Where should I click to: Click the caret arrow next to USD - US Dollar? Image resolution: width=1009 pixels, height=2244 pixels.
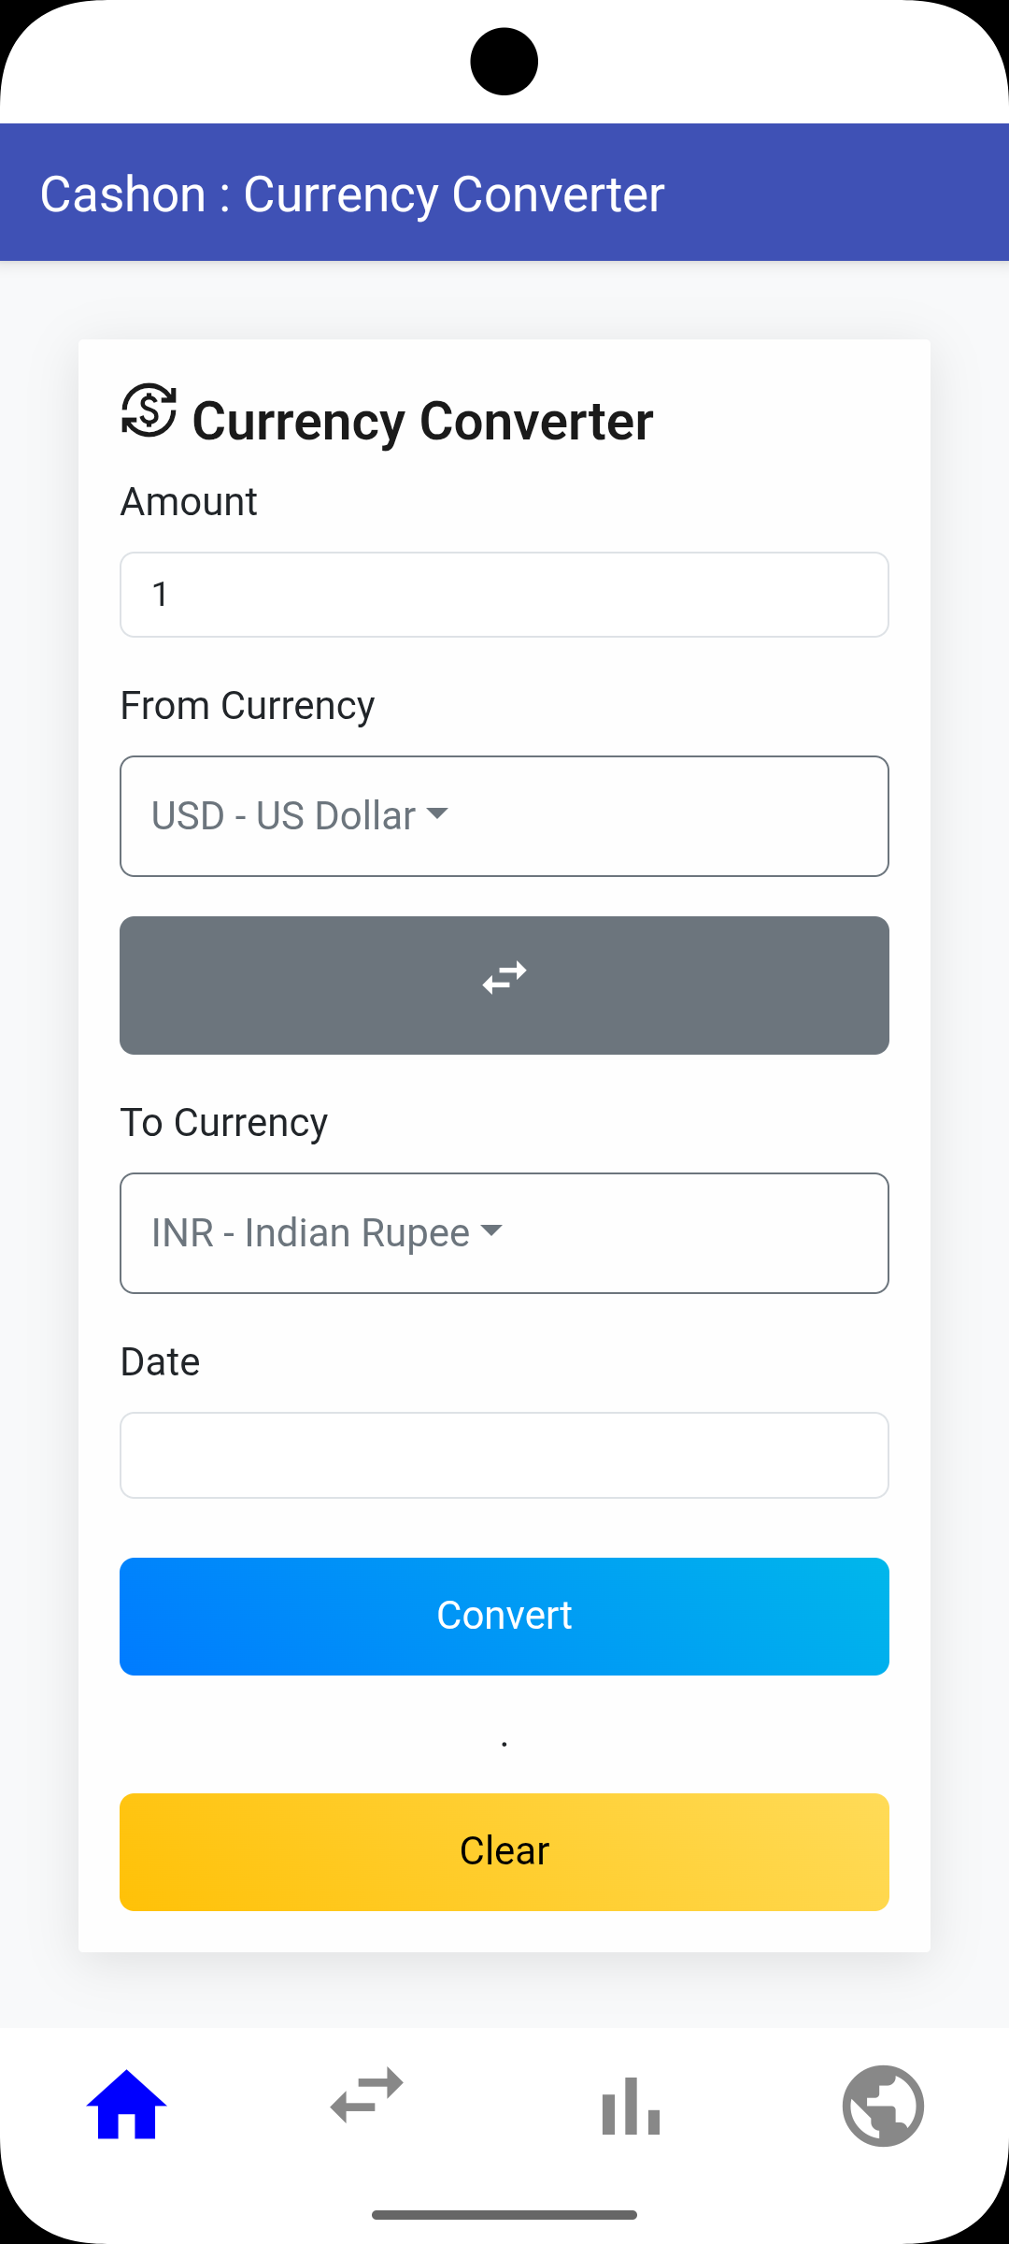[x=437, y=813]
